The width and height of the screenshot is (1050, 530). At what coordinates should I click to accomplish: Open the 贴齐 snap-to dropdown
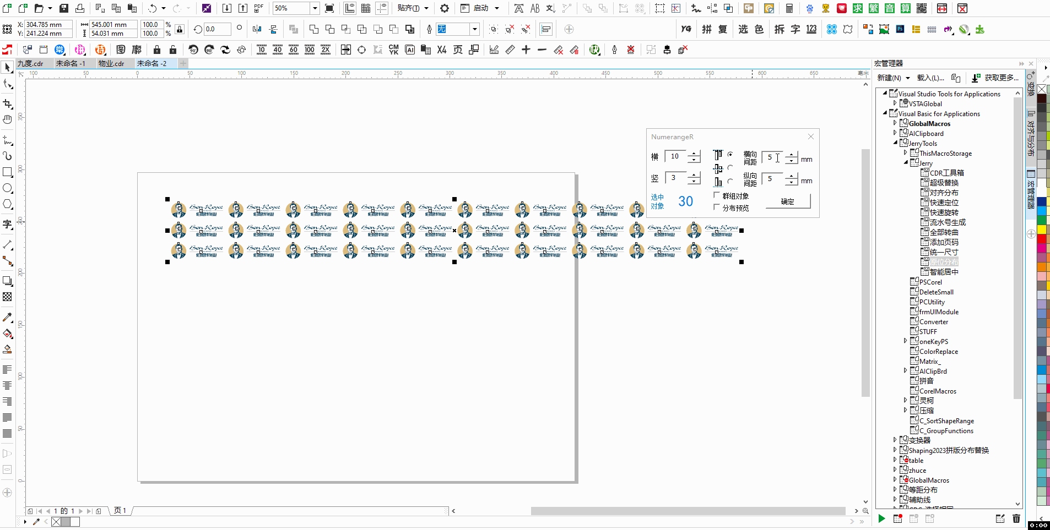[x=426, y=8]
